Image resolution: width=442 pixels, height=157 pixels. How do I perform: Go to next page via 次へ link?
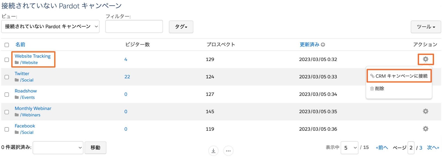433,148
